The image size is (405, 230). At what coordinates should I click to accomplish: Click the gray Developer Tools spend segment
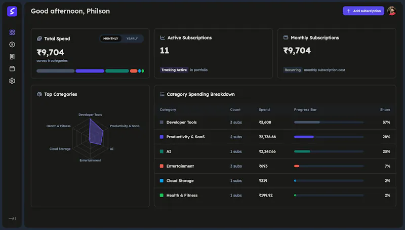55,71
